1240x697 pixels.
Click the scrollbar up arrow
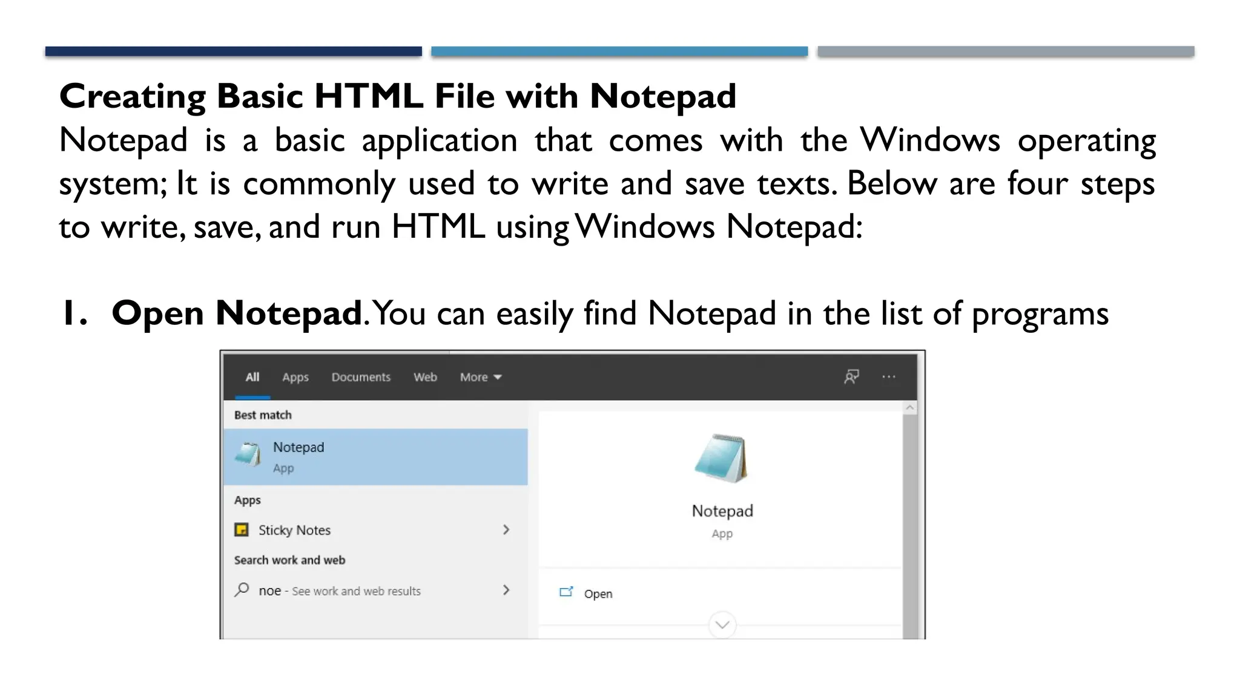pyautogui.click(x=910, y=408)
